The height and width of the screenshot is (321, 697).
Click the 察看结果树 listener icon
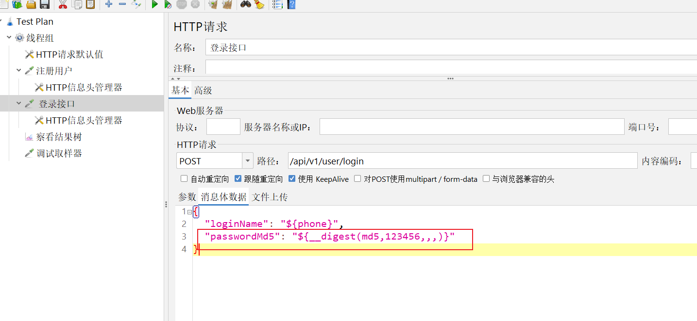pos(29,137)
